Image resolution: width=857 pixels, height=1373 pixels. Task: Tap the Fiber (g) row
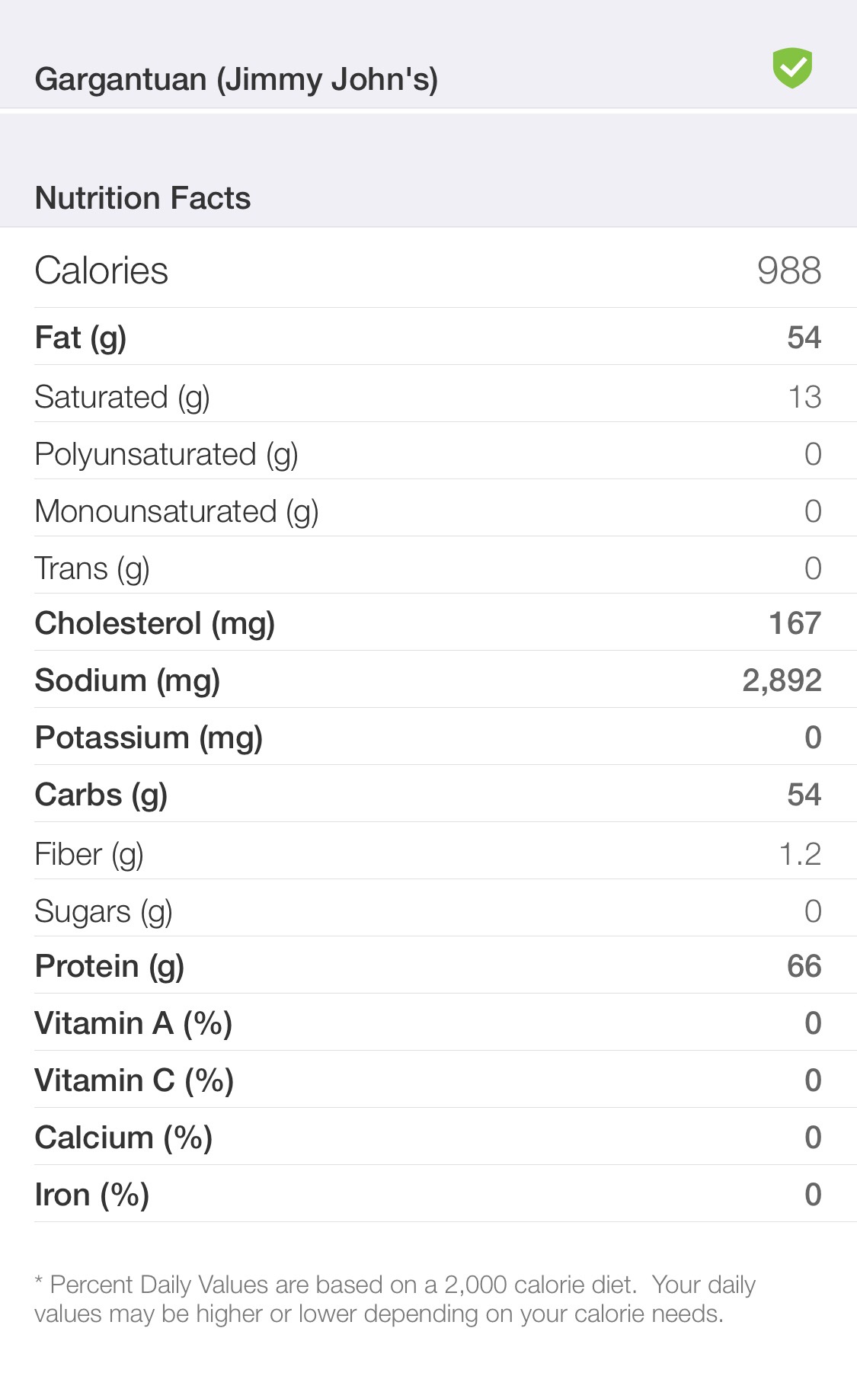[x=428, y=853]
